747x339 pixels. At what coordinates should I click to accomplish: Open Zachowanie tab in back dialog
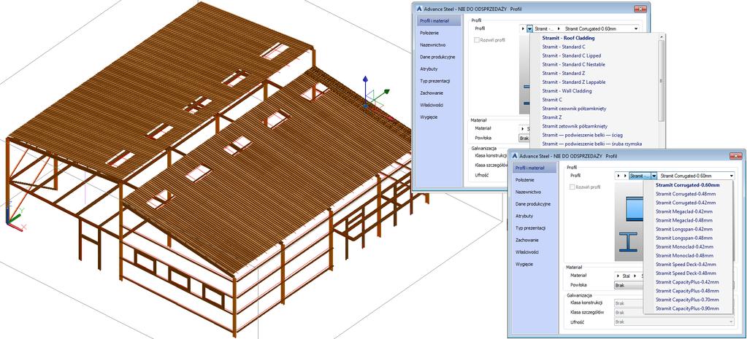[x=432, y=93]
